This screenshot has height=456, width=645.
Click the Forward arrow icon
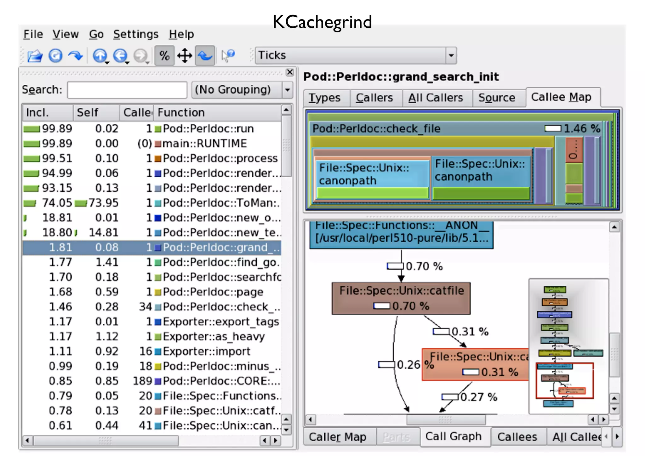pyautogui.click(x=76, y=56)
